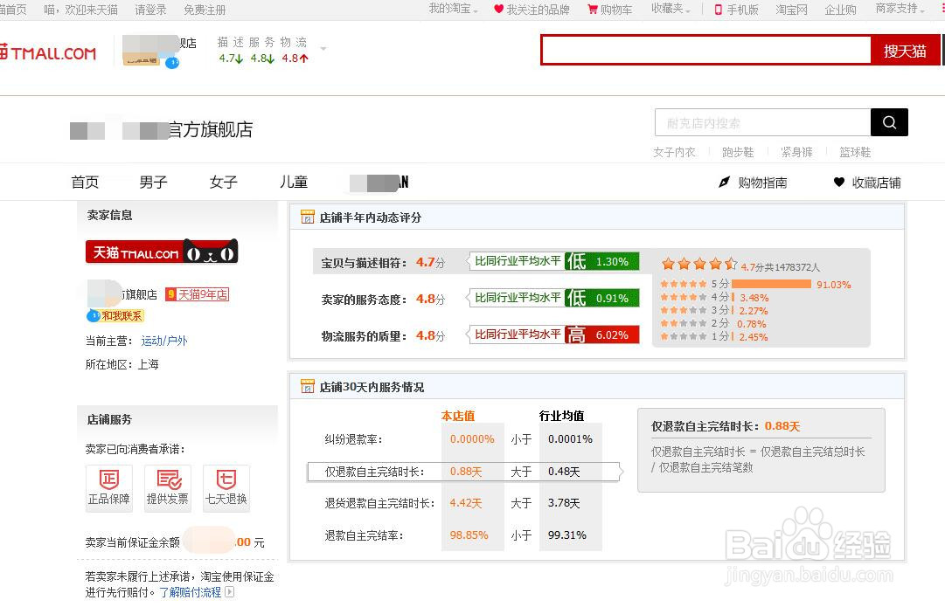Click the 物流服务的质量 4.8分 rating
The width and height of the screenshot is (945, 607).
(430, 336)
